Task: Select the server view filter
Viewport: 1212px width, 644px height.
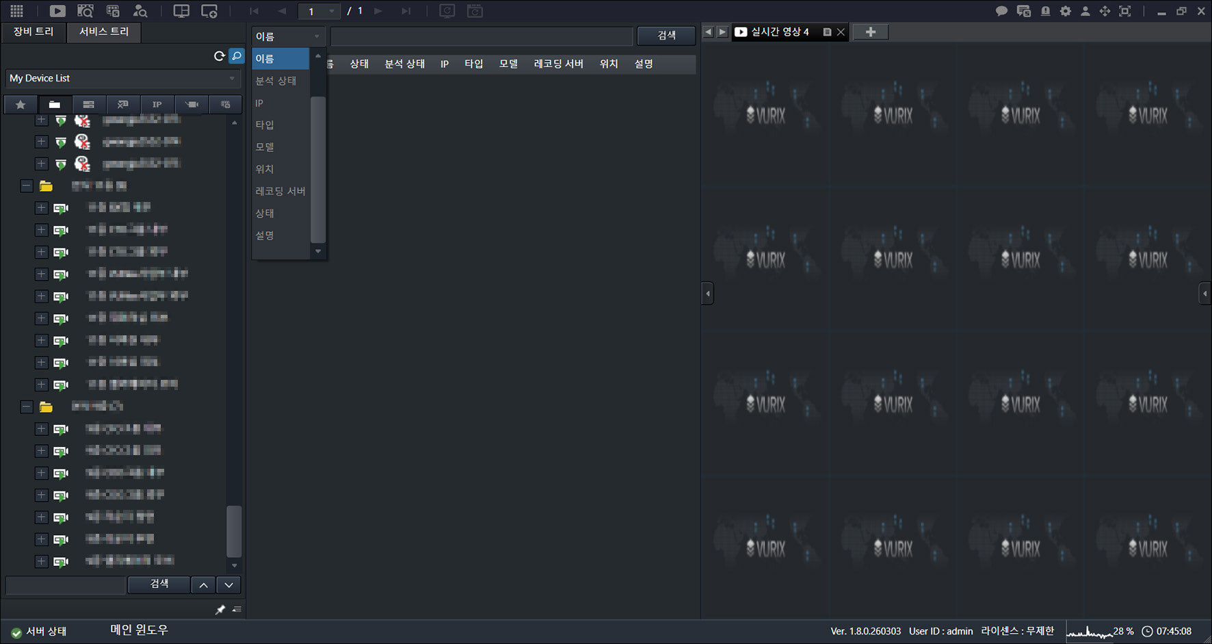Action: click(89, 105)
